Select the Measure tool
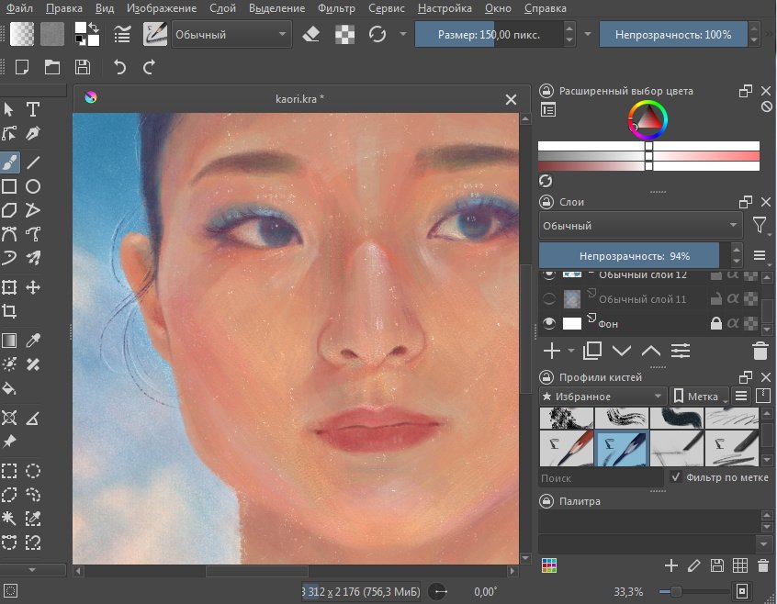 pos(33,419)
